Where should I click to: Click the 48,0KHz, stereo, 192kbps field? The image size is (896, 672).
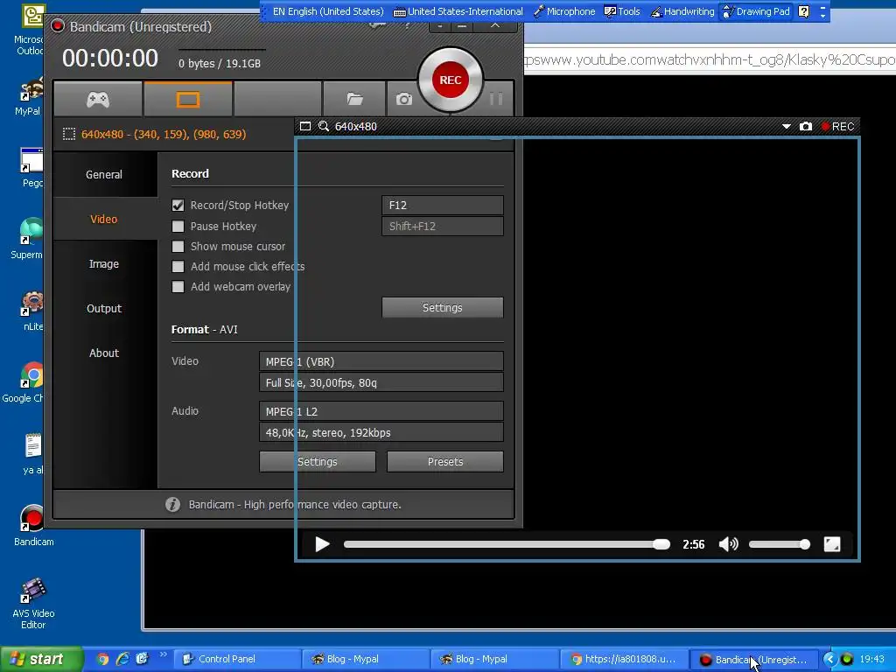tap(381, 432)
